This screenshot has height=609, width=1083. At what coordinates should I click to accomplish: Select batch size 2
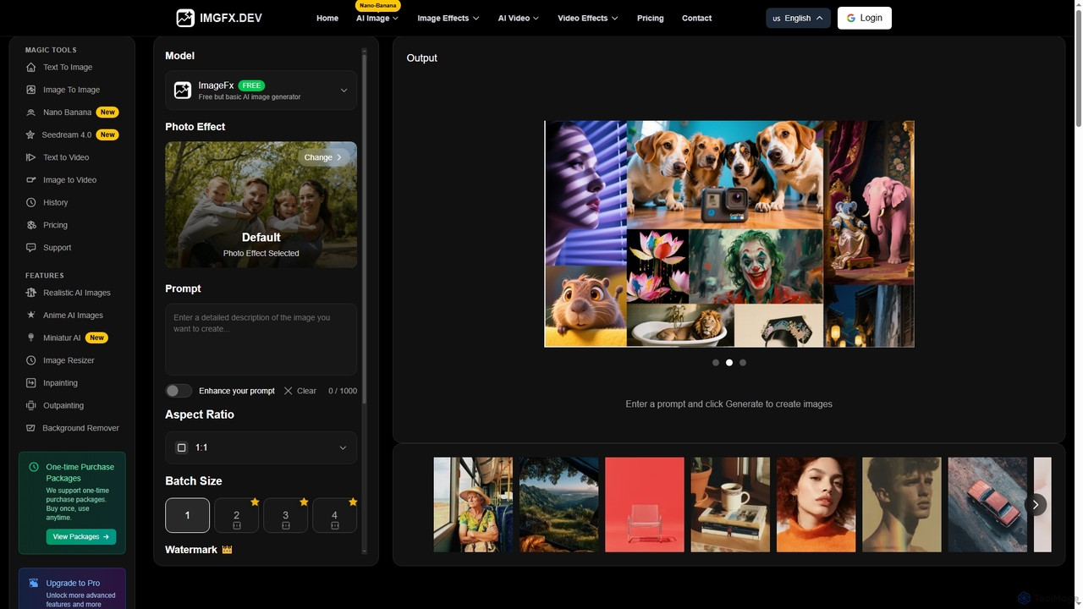(x=236, y=515)
